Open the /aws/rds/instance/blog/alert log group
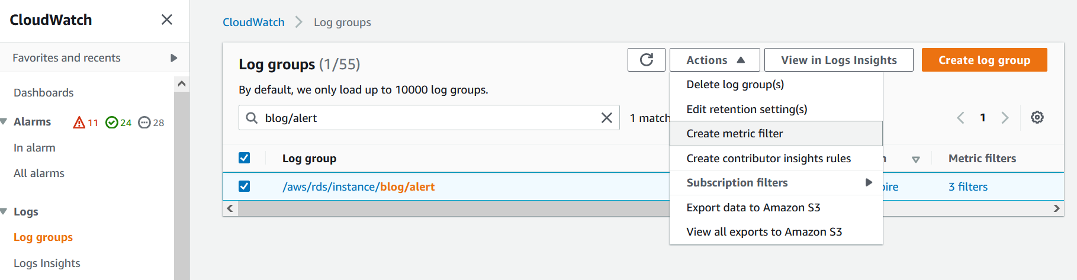The image size is (1077, 280). (x=358, y=187)
